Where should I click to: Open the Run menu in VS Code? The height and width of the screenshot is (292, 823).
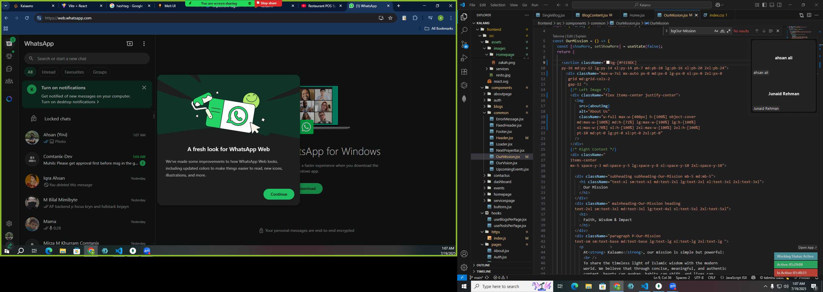click(x=535, y=5)
